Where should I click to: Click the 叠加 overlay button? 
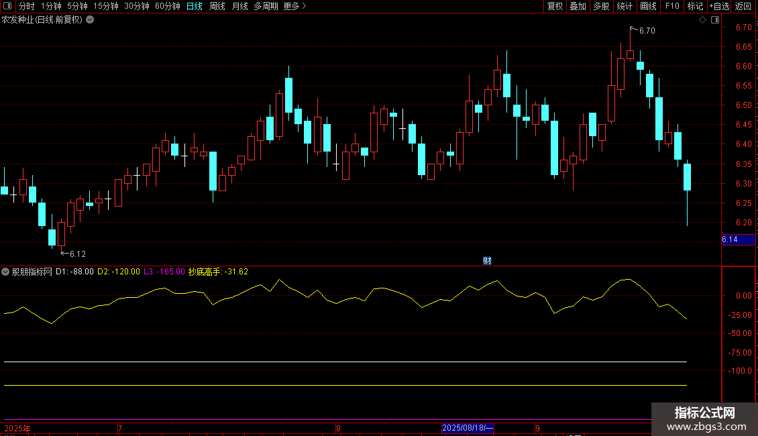(x=578, y=6)
